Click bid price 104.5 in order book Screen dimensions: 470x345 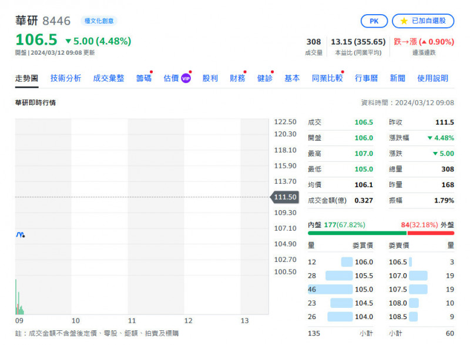364,303
